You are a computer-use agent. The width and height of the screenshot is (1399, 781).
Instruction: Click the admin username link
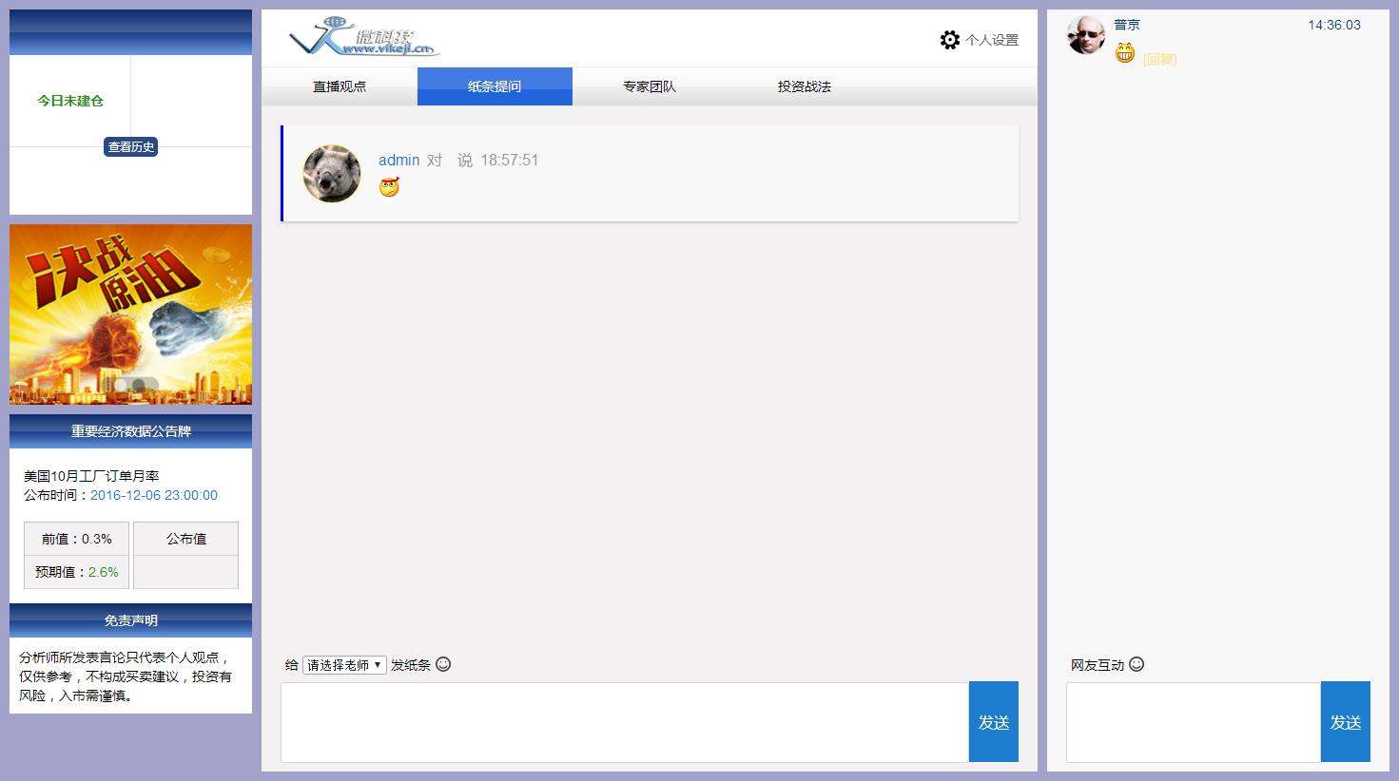click(398, 160)
